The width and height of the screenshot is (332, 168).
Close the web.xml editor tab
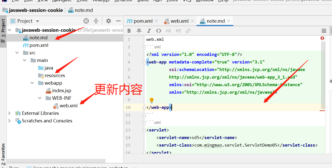(x=193, y=21)
